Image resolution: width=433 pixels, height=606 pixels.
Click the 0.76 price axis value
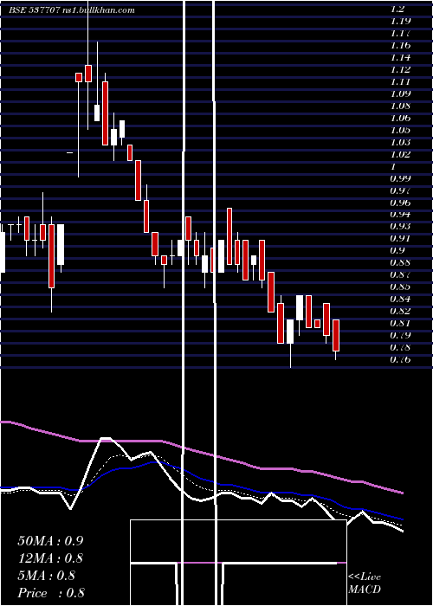click(400, 360)
